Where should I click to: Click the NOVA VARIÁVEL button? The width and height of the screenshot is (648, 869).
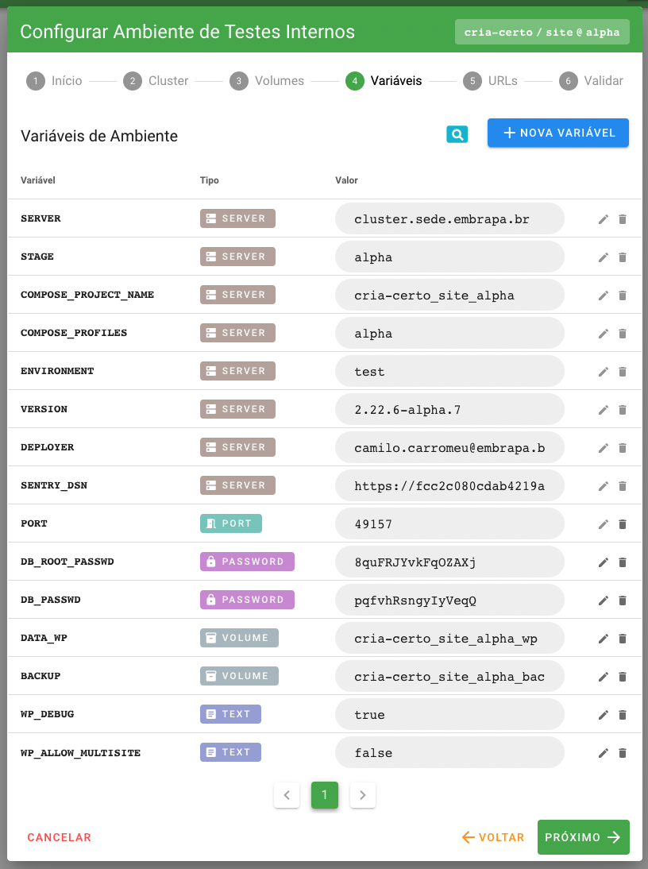[x=557, y=133]
